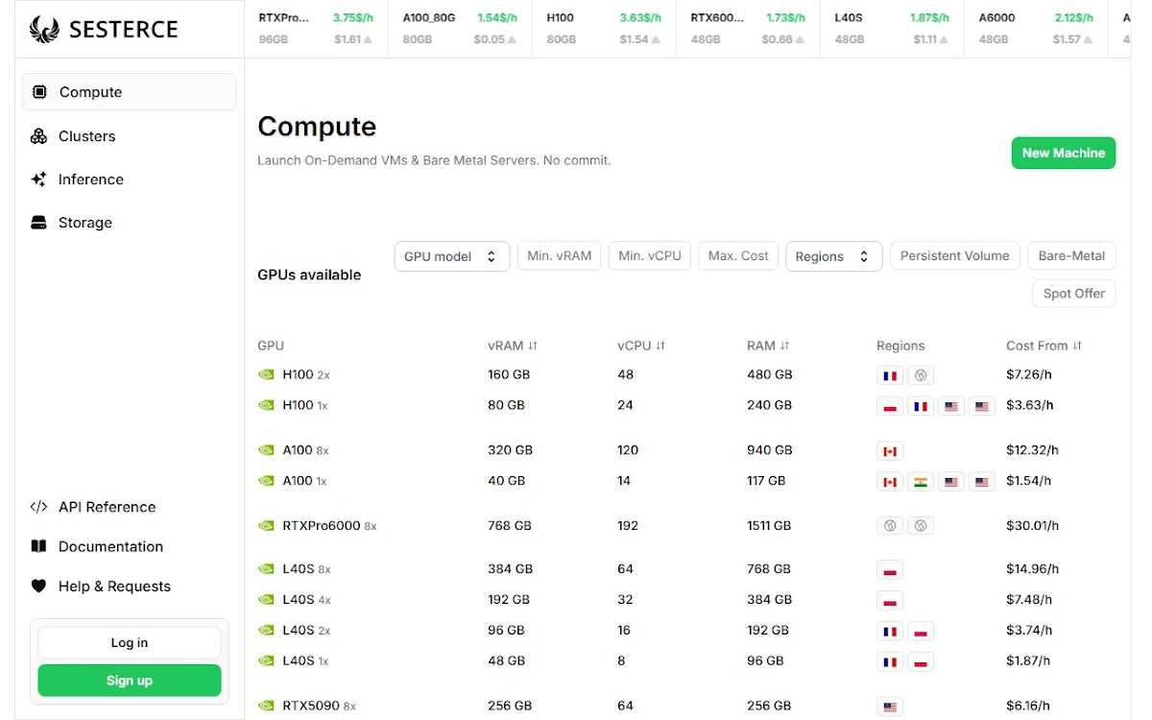The image size is (1152, 720).
Task: Sort by RAM column arrows
Action: click(x=784, y=346)
